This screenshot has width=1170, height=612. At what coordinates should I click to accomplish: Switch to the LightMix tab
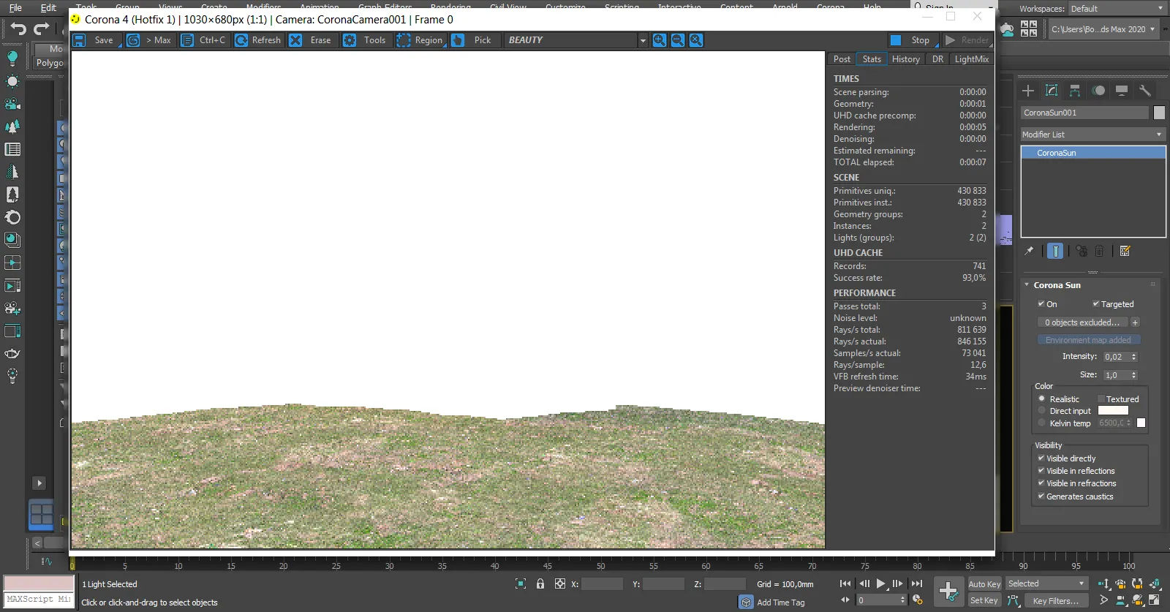point(971,59)
